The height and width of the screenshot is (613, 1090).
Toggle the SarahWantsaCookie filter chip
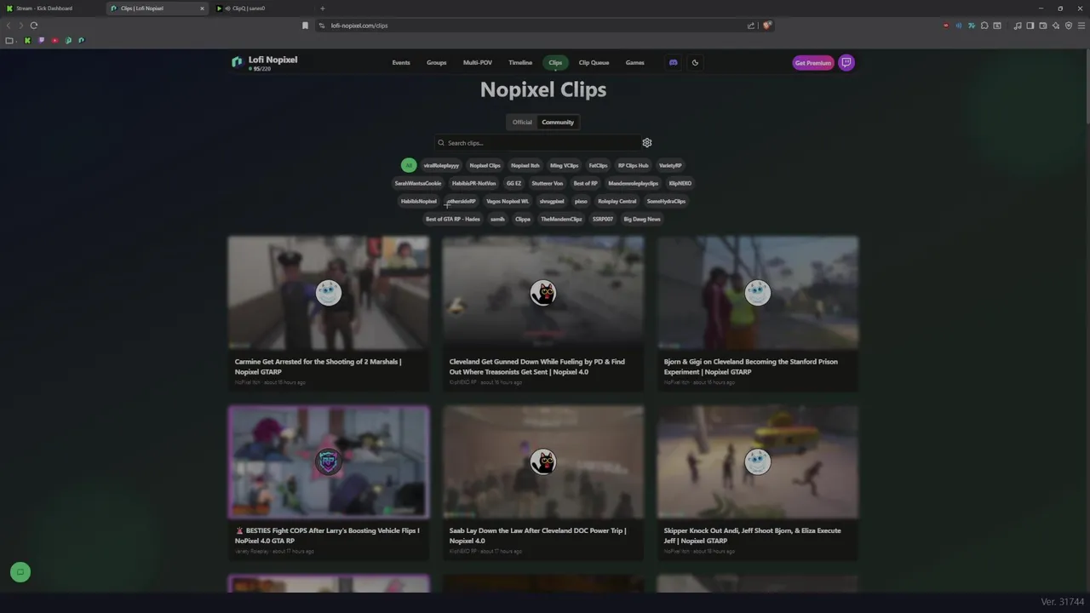point(418,183)
